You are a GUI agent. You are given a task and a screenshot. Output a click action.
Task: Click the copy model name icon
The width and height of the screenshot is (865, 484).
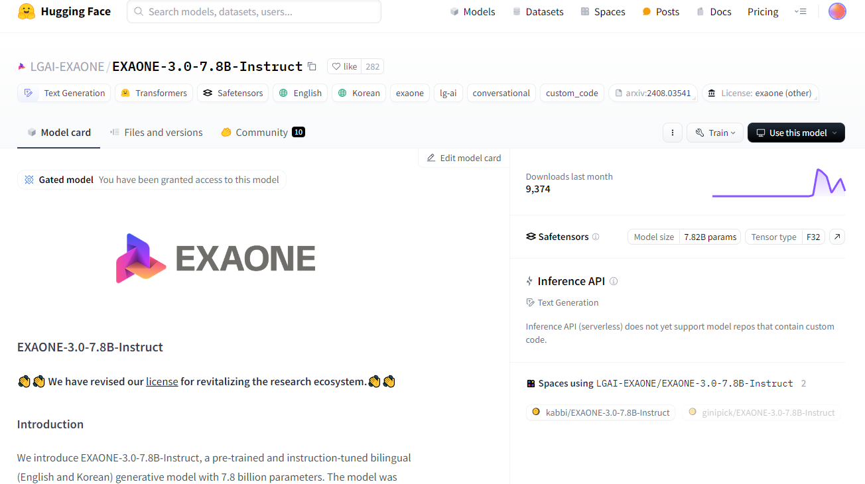pos(312,66)
